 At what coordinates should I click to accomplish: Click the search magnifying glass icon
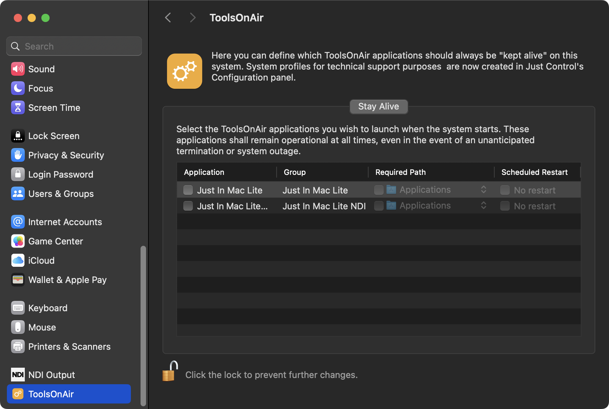pos(16,46)
